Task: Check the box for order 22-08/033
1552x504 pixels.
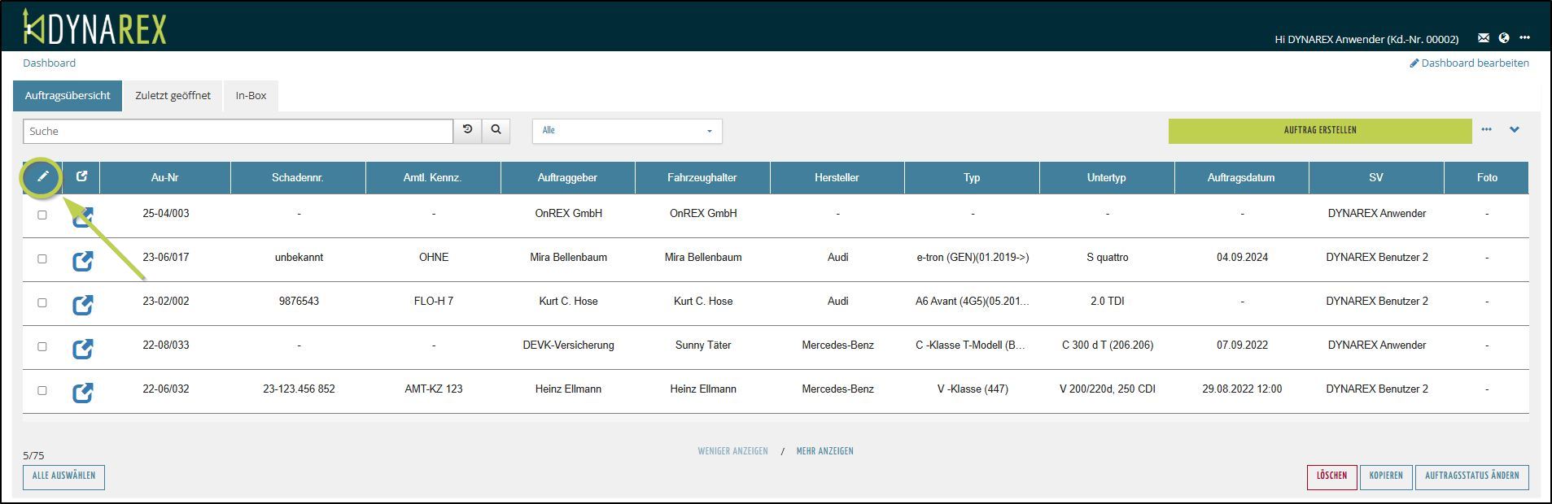Action: click(42, 347)
